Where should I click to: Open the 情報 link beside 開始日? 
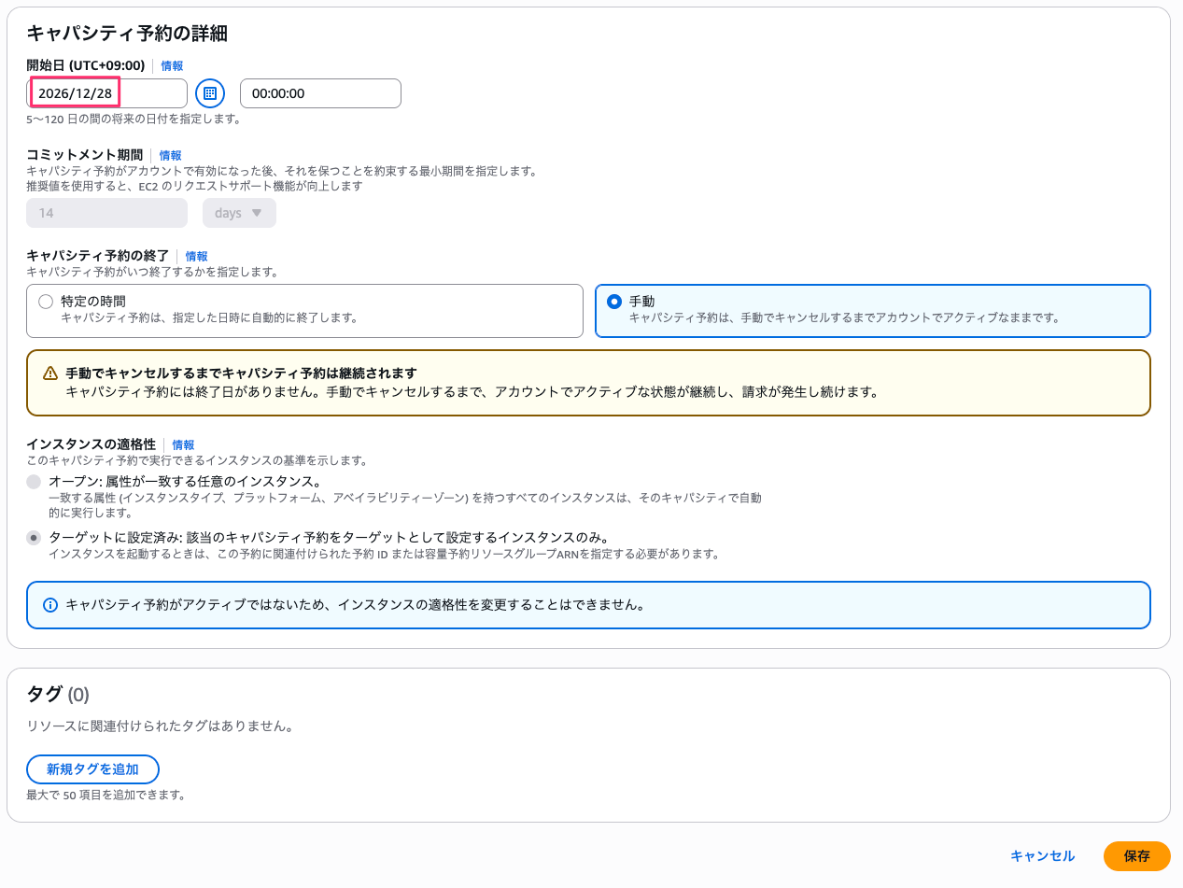click(172, 66)
